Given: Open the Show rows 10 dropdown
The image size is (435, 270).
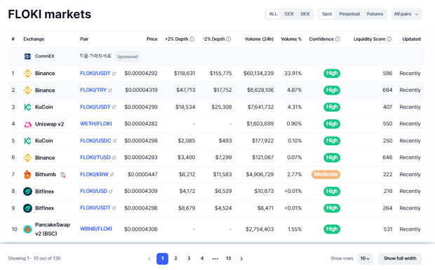Looking at the screenshot, I should [365, 259].
